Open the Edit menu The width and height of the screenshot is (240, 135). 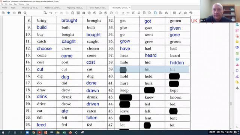pyautogui.click(x=6, y=4)
